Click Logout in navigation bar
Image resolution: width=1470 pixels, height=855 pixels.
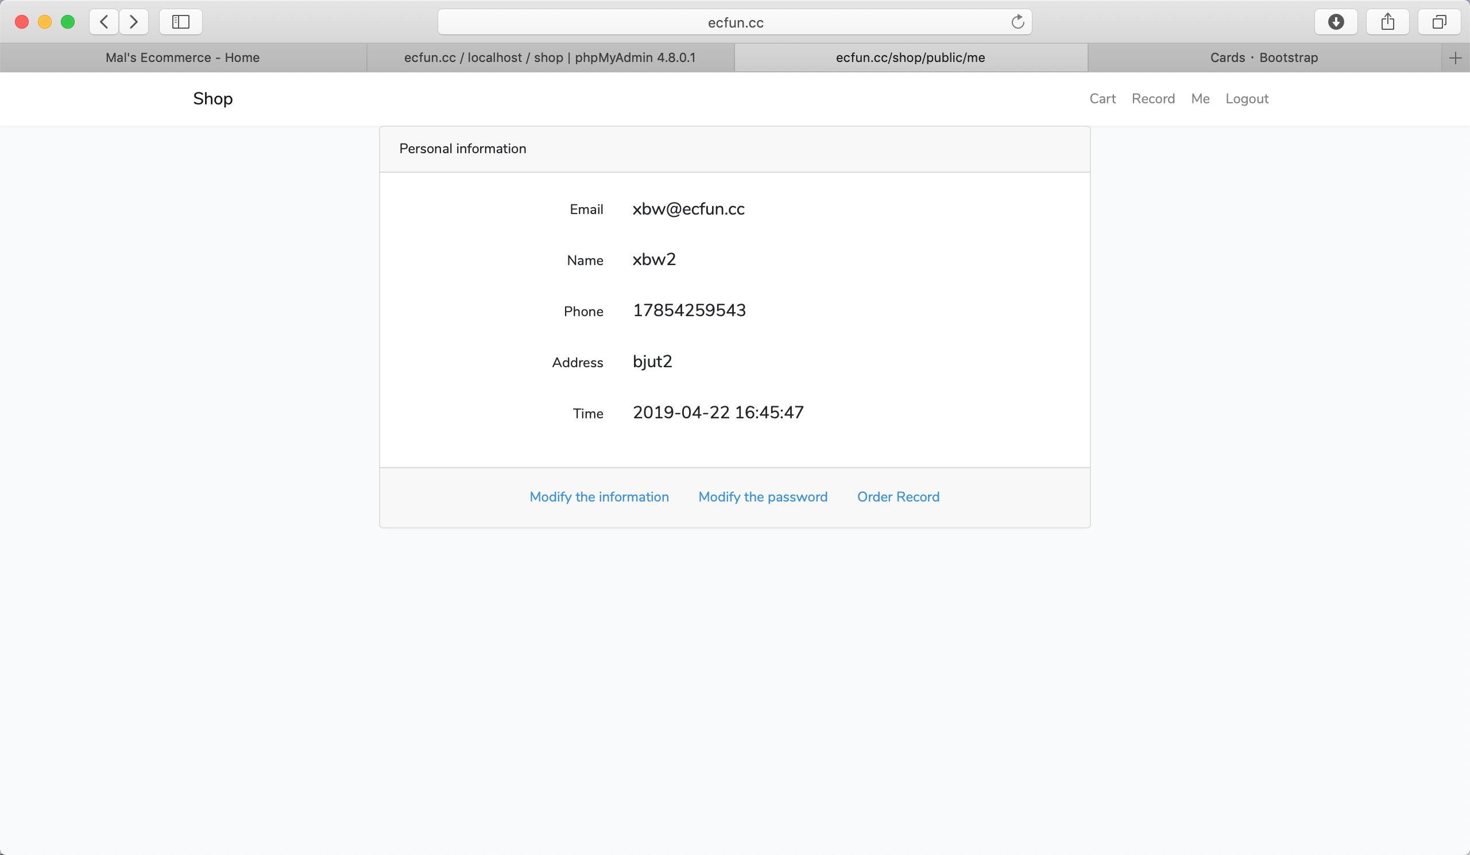[1247, 99]
